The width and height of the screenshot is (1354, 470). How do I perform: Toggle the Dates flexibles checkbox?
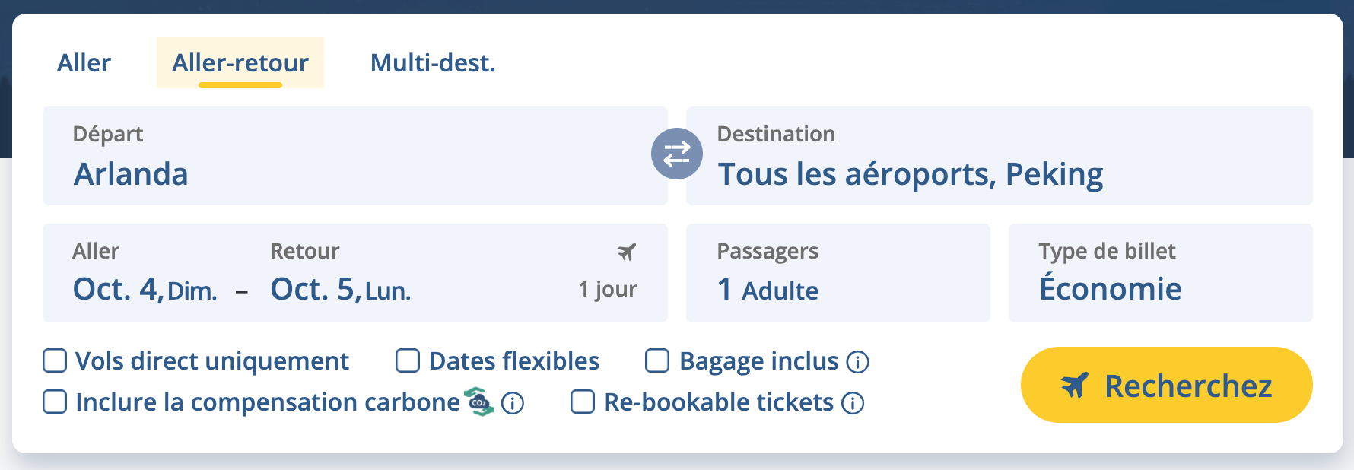coord(408,360)
